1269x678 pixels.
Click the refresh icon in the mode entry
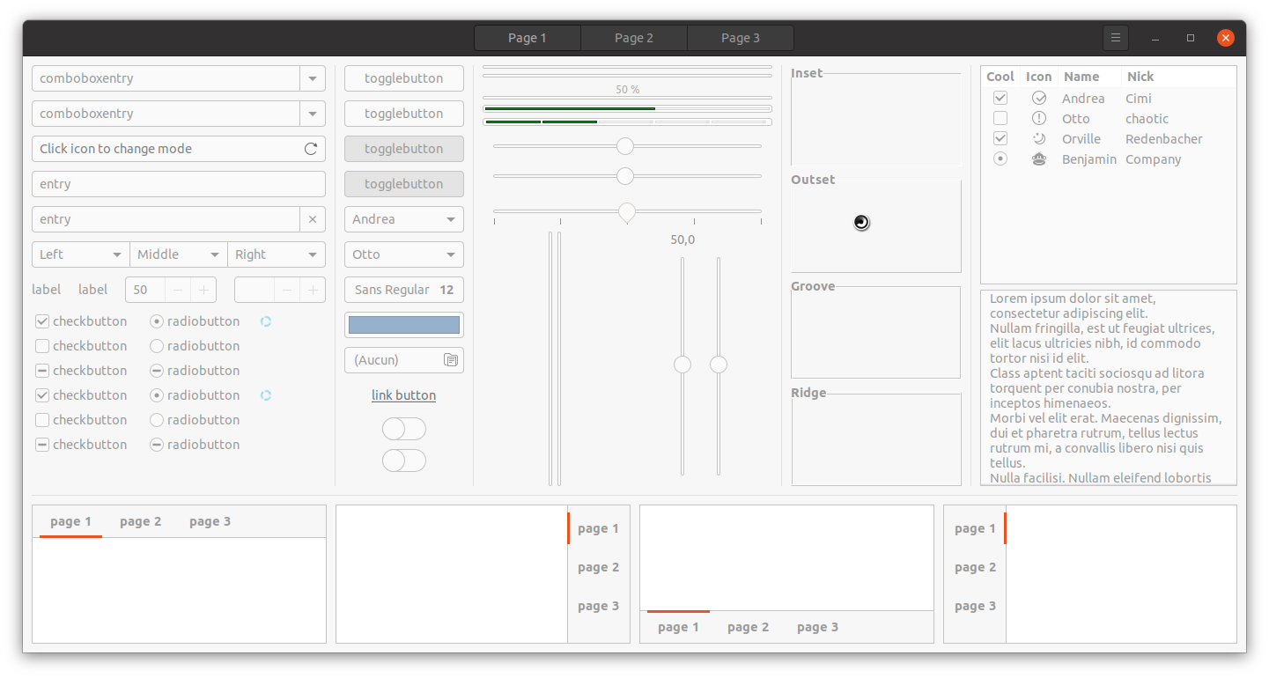(311, 149)
